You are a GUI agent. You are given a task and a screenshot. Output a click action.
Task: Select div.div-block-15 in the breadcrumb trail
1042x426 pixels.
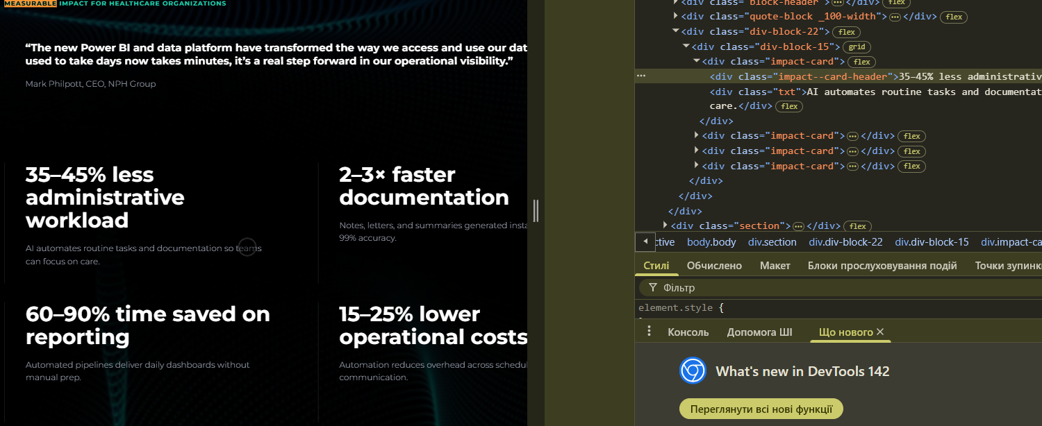pos(932,242)
